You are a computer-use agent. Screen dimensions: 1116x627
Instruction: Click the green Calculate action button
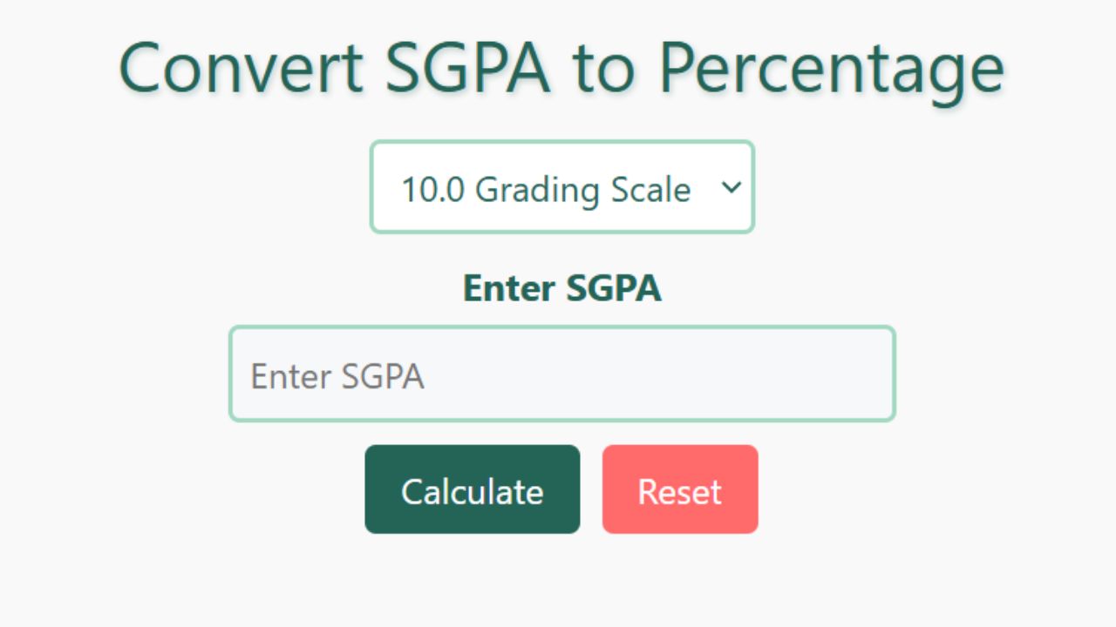point(472,489)
